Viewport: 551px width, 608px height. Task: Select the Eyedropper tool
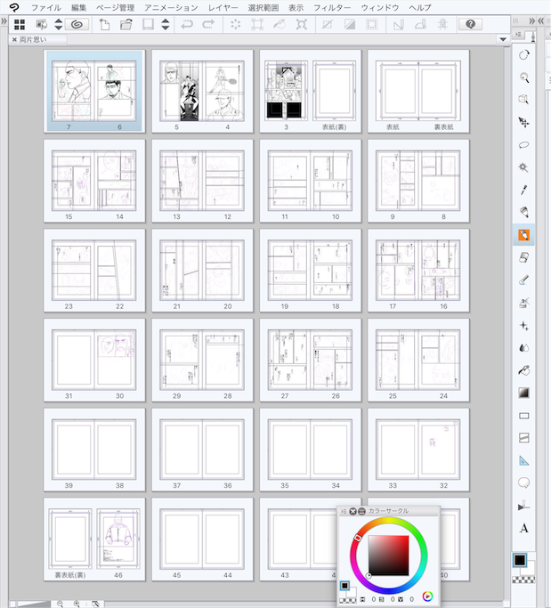[x=523, y=190]
